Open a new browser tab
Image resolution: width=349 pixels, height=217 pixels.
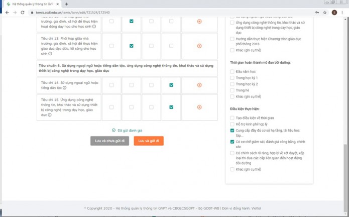[x=67, y=4]
